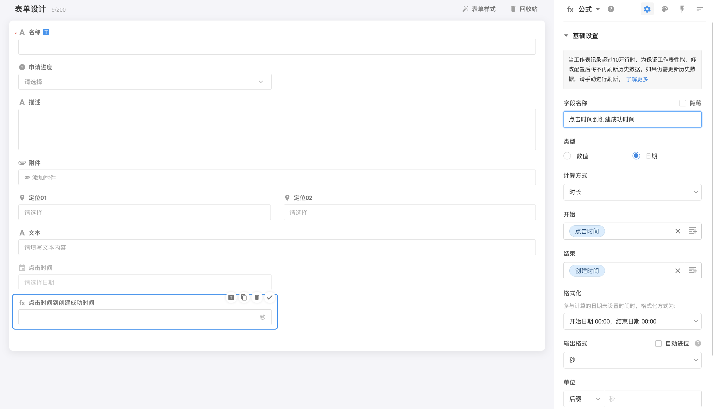Open the 计算方式 dropdown
Screen dimensions: 713x409
(632, 192)
